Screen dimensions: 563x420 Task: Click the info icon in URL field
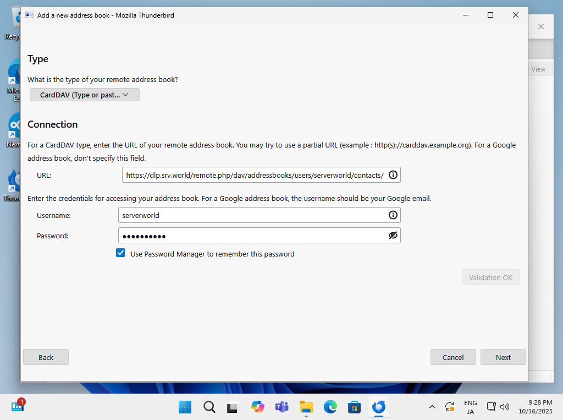(x=393, y=175)
